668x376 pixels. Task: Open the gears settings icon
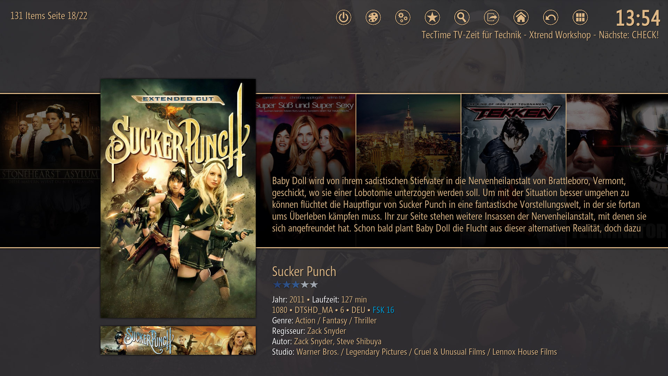[403, 17]
